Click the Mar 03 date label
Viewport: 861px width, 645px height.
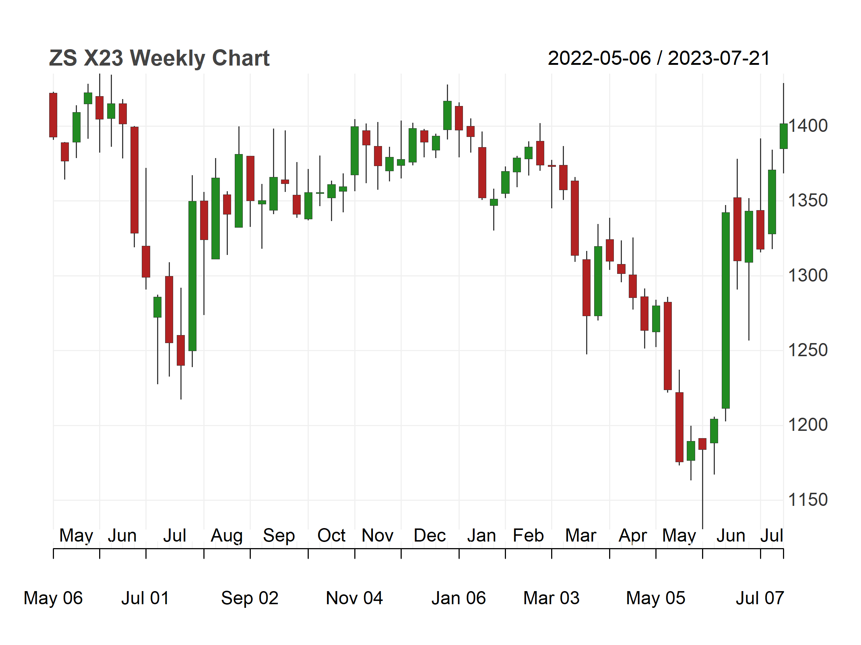tap(551, 598)
